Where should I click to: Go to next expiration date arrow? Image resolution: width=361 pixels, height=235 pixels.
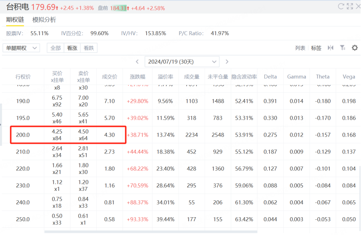(x=227, y=62)
